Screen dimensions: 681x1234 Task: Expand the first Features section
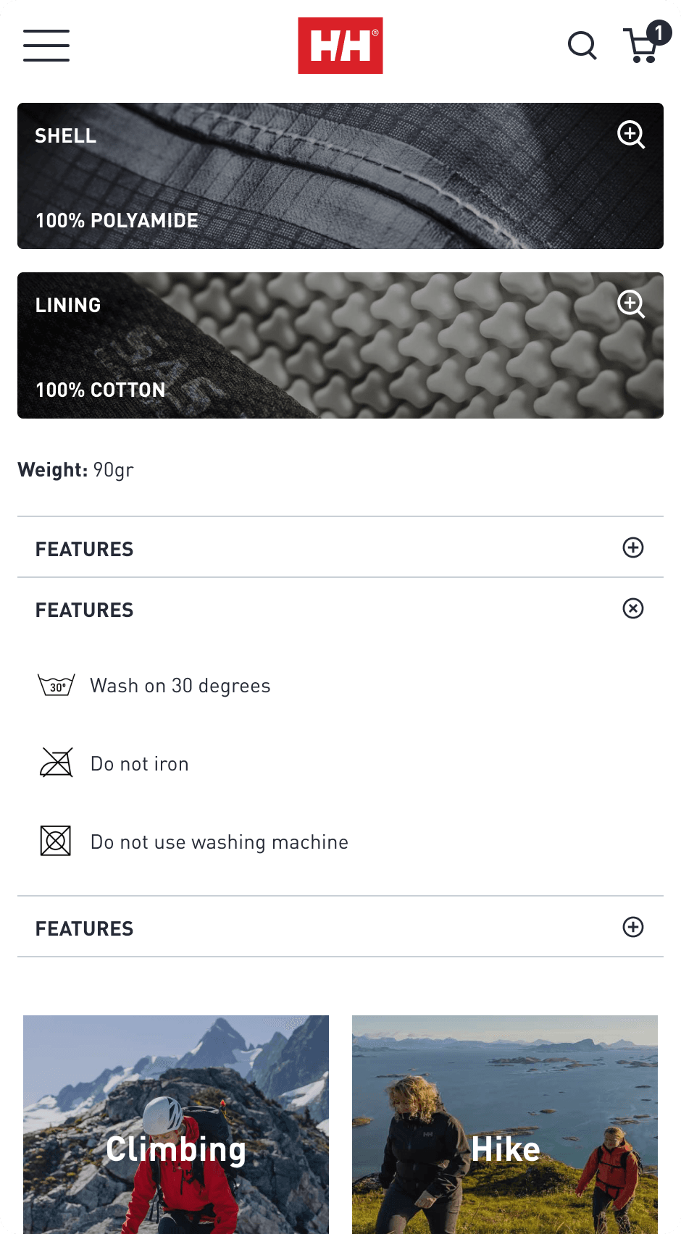click(633, 547)
